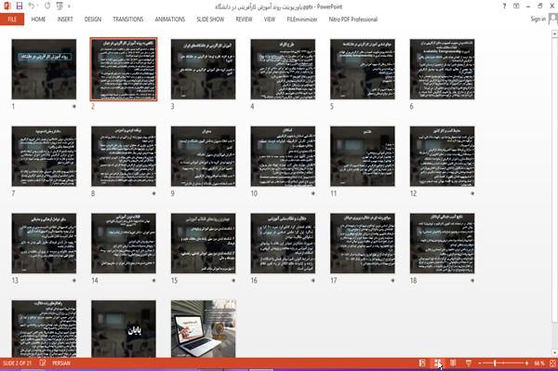Open Reading View from status bar
This screenshot has width=558, height=371.
point(453,364)
